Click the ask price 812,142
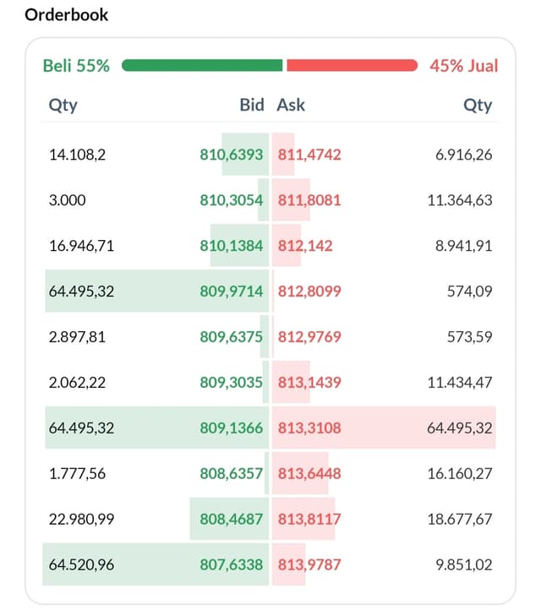541x616 pixels. [305, 246]
